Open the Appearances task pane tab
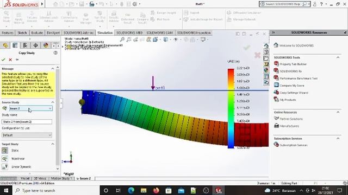 tap(266, 70)
